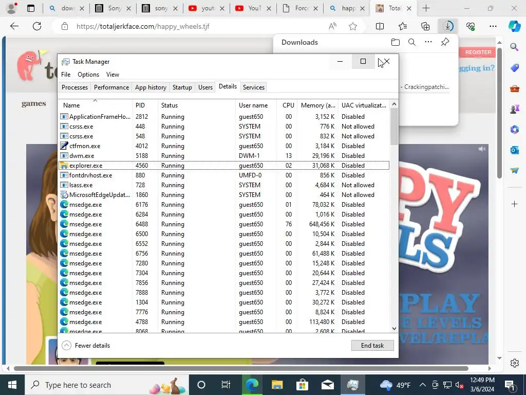Open Edge sidebar search icon

point(514,47)
